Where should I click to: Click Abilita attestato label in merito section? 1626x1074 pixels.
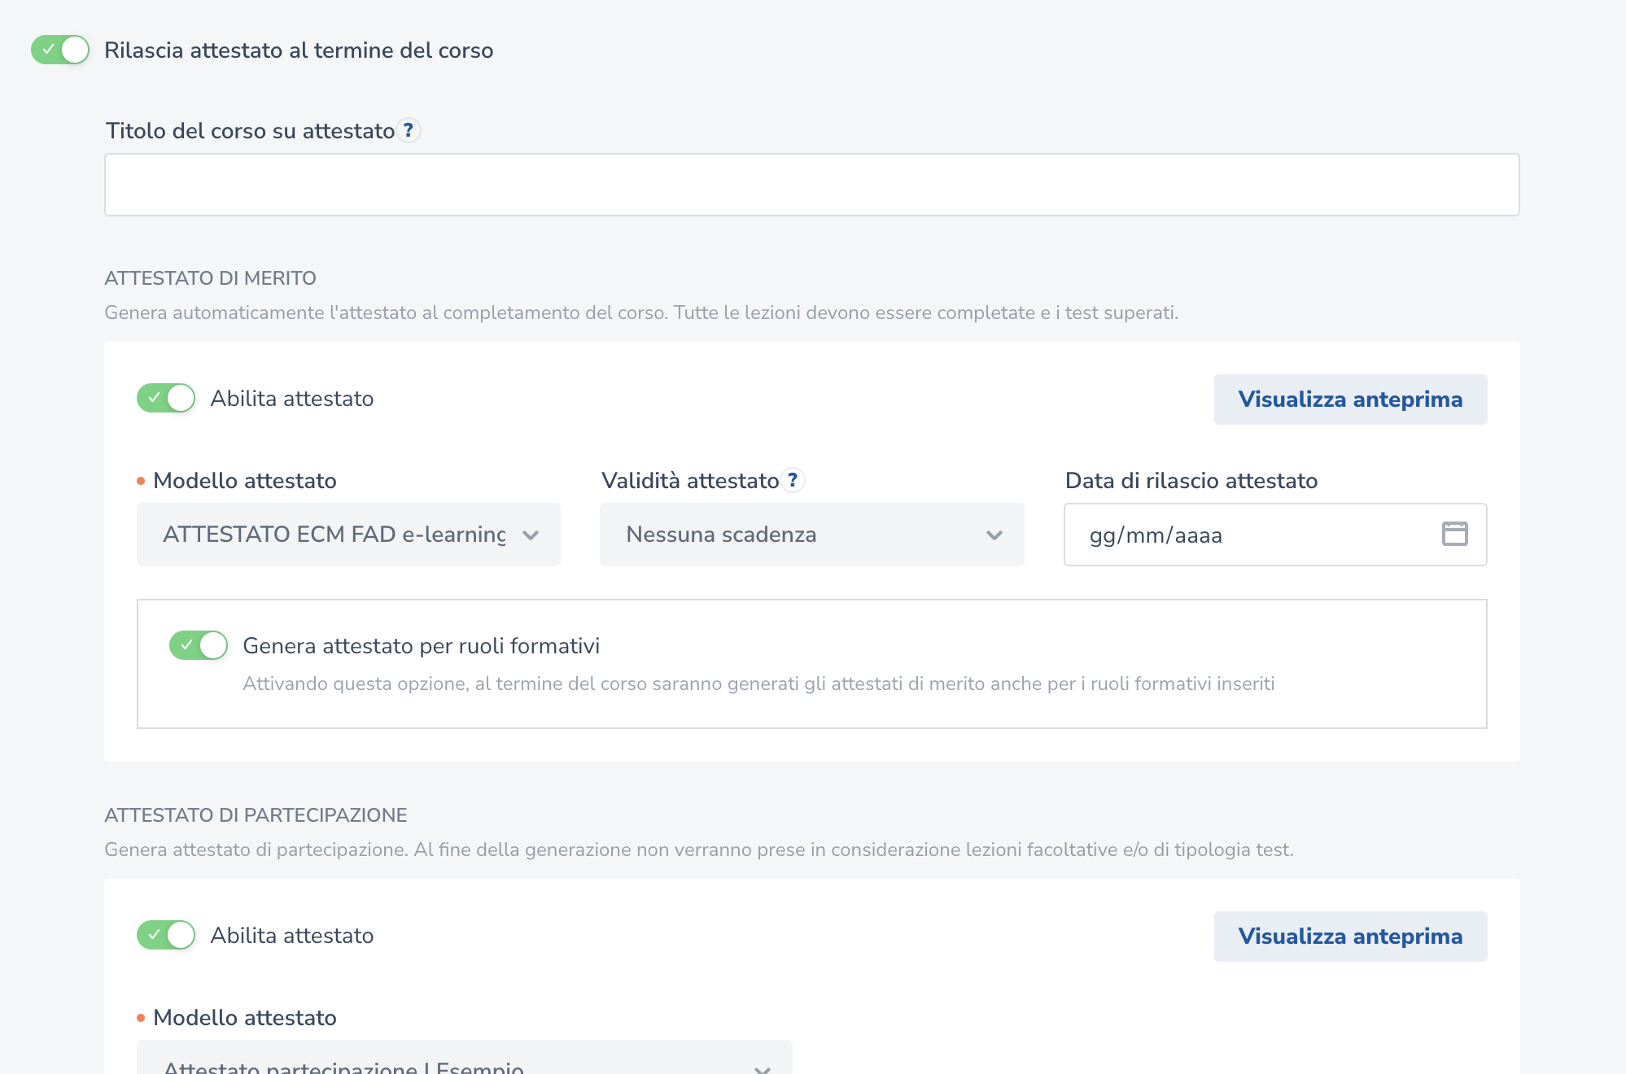point(292,399)
